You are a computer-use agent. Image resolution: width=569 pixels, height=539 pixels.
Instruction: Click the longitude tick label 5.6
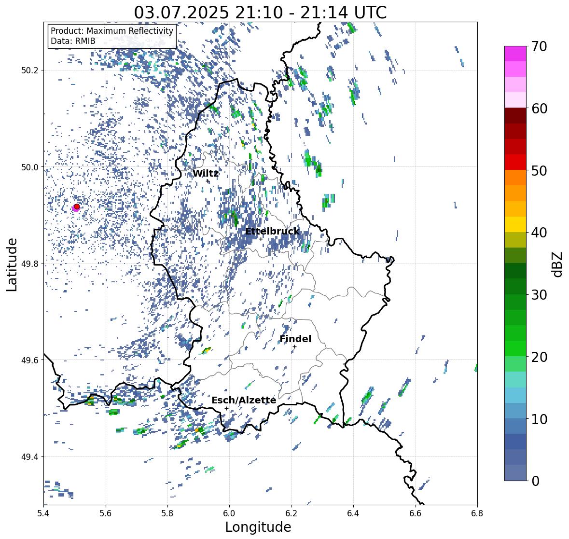[x=106, y=513]
